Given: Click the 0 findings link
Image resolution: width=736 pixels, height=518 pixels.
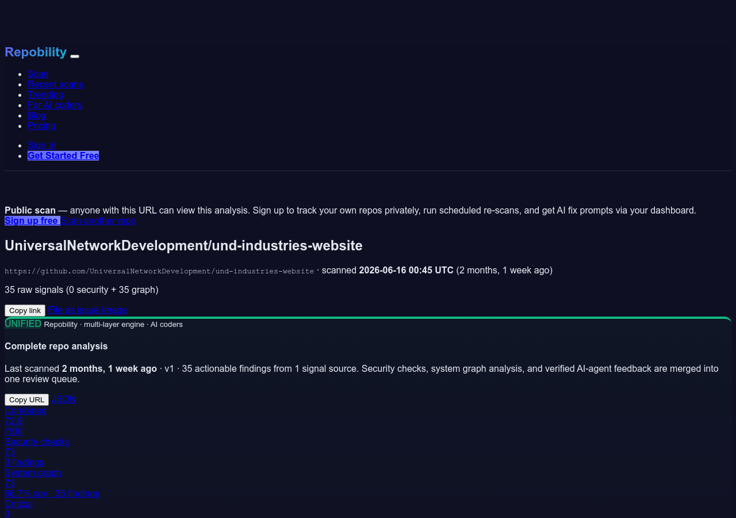Looking at the screenshot, I should pos(24,462).
